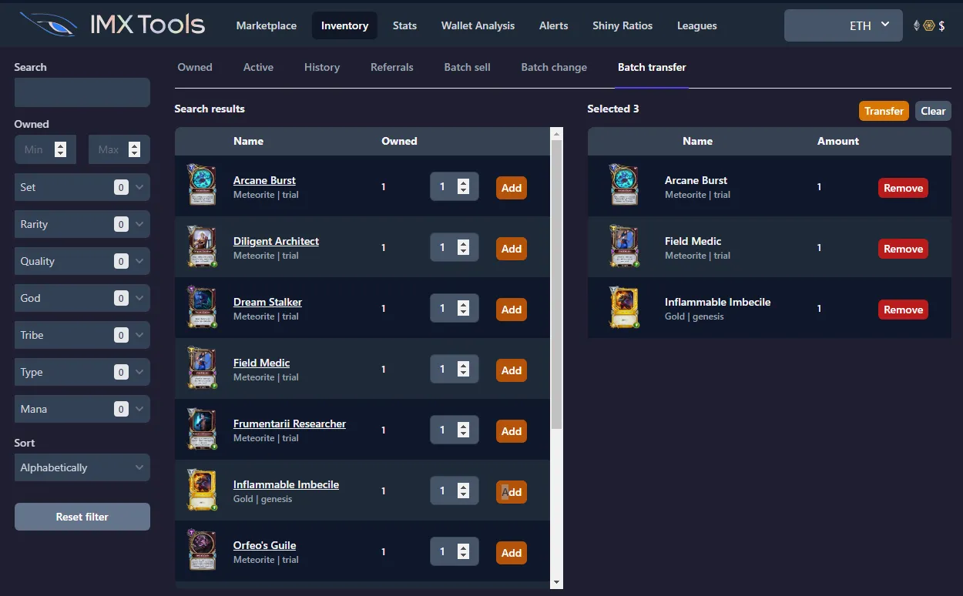Open the Stats page

point(404,25)
